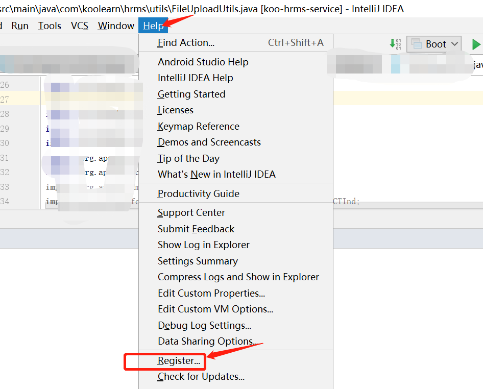Choose Edit Custom VM Options...
The height and width of the screenshot is (389, 483).
236,309
